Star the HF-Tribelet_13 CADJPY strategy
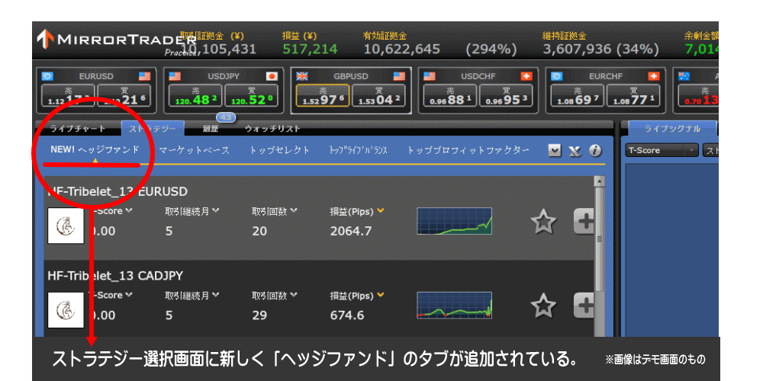The image size is (763, 381). click(x=543, y=306)
